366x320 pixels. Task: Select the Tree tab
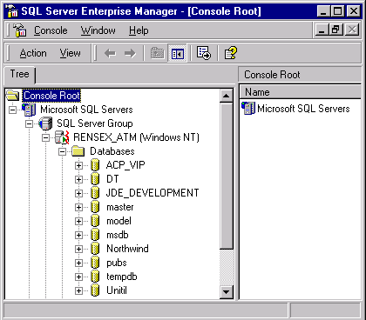tap(20, 74)
